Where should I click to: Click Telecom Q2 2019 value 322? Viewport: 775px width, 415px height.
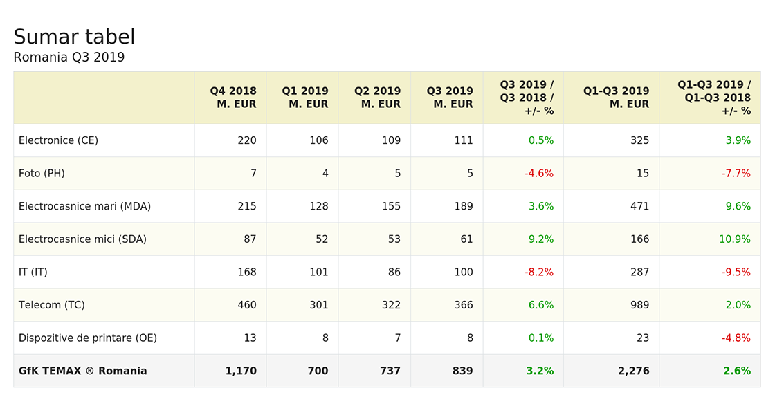391,305
